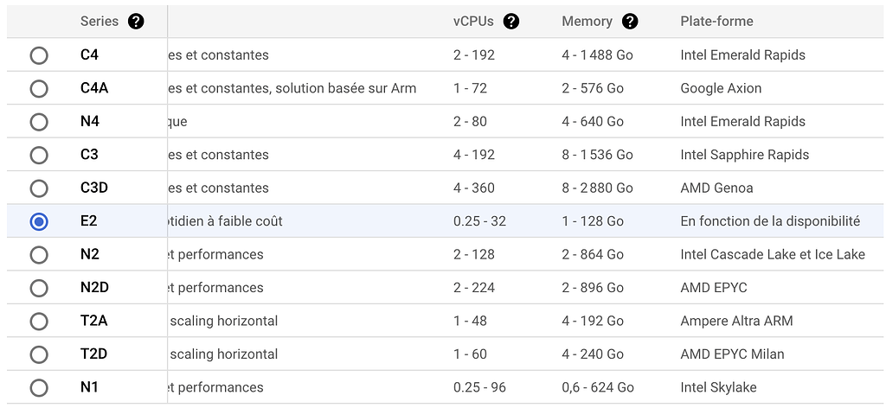Choose the N1 series radio button
The height and width of the screenshot is (408, 886).
pyautogui.click(x=39, y=387)
